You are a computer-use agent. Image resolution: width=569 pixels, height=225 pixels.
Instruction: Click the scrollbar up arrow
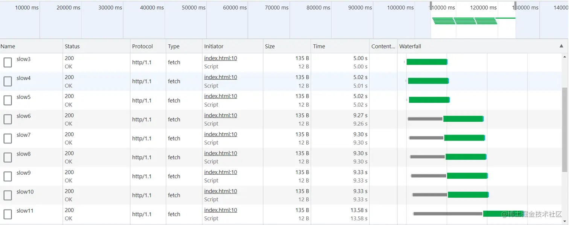[564, 57]
